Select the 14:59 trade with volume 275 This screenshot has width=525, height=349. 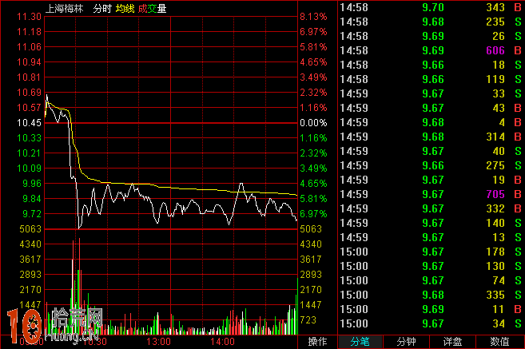tap(431, 165)
